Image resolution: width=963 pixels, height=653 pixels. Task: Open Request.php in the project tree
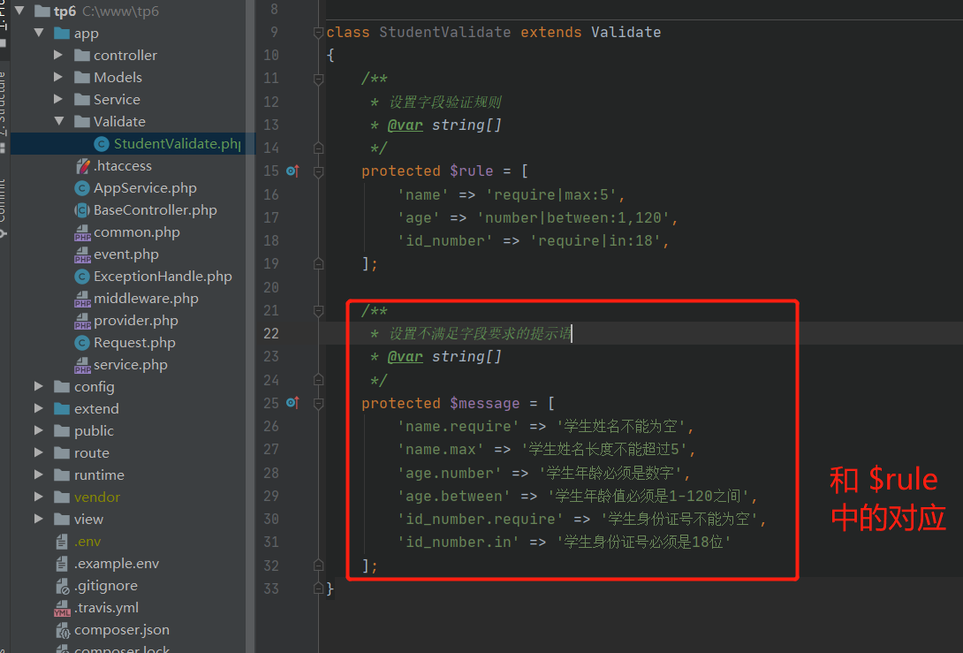pos(134,342)
